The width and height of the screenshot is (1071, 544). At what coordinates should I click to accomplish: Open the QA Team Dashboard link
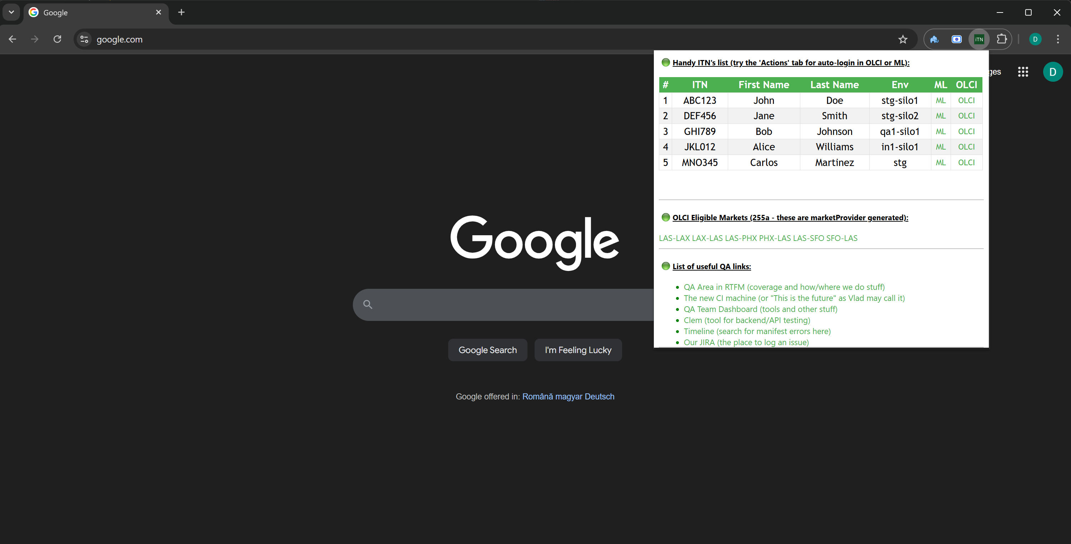(760, 309)
